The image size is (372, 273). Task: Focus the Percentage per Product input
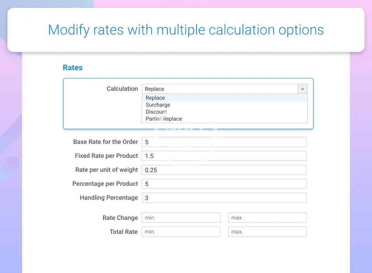[x=224, y=184]
